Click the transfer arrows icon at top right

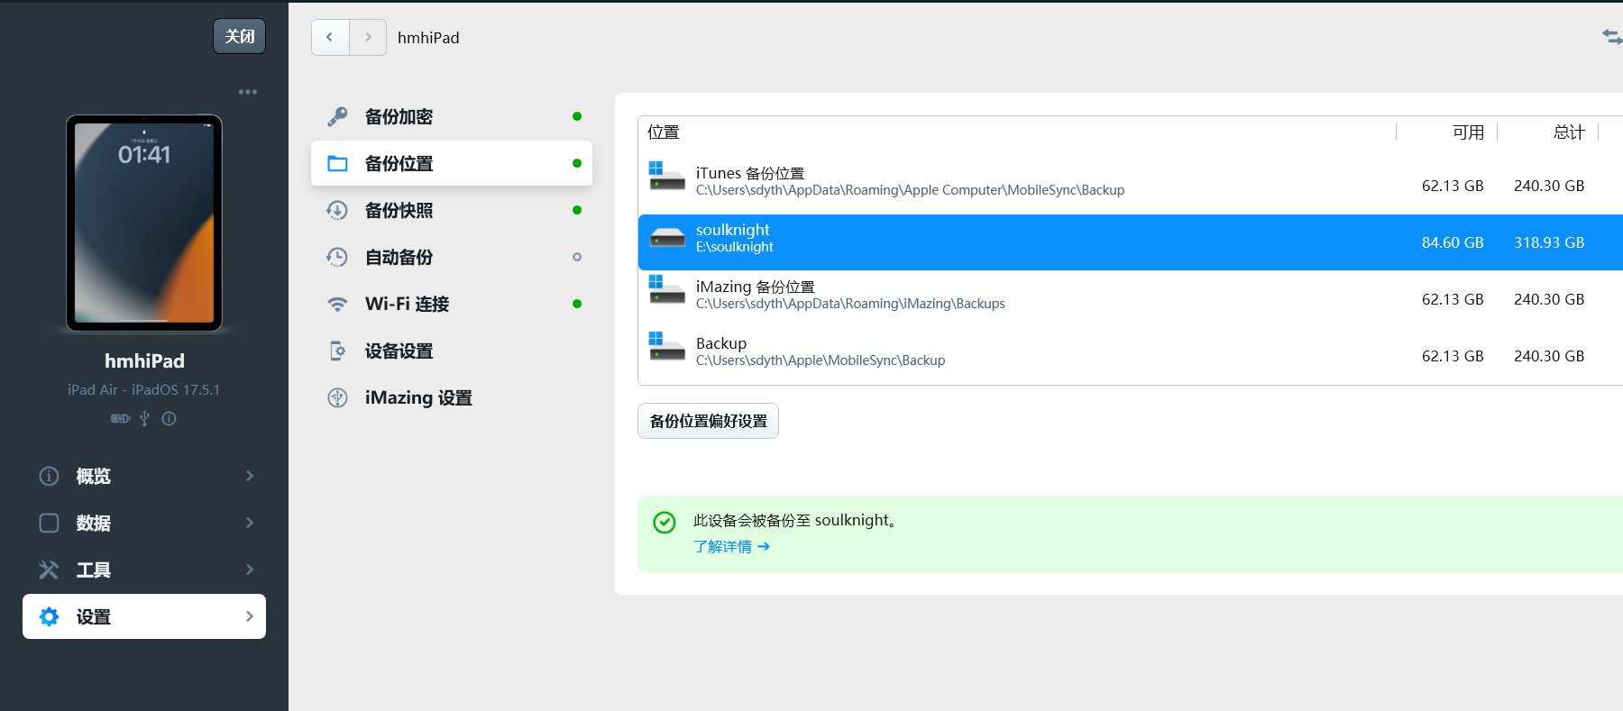tap(1610, 37)
